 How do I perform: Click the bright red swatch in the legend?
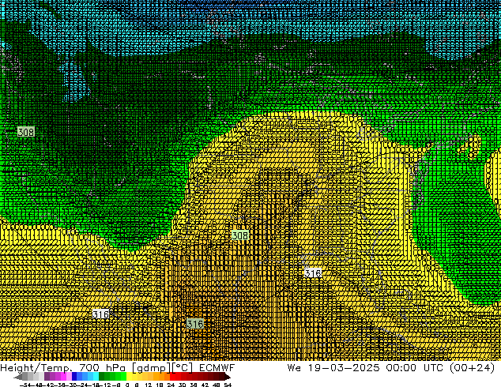click(x=172, y=376)
